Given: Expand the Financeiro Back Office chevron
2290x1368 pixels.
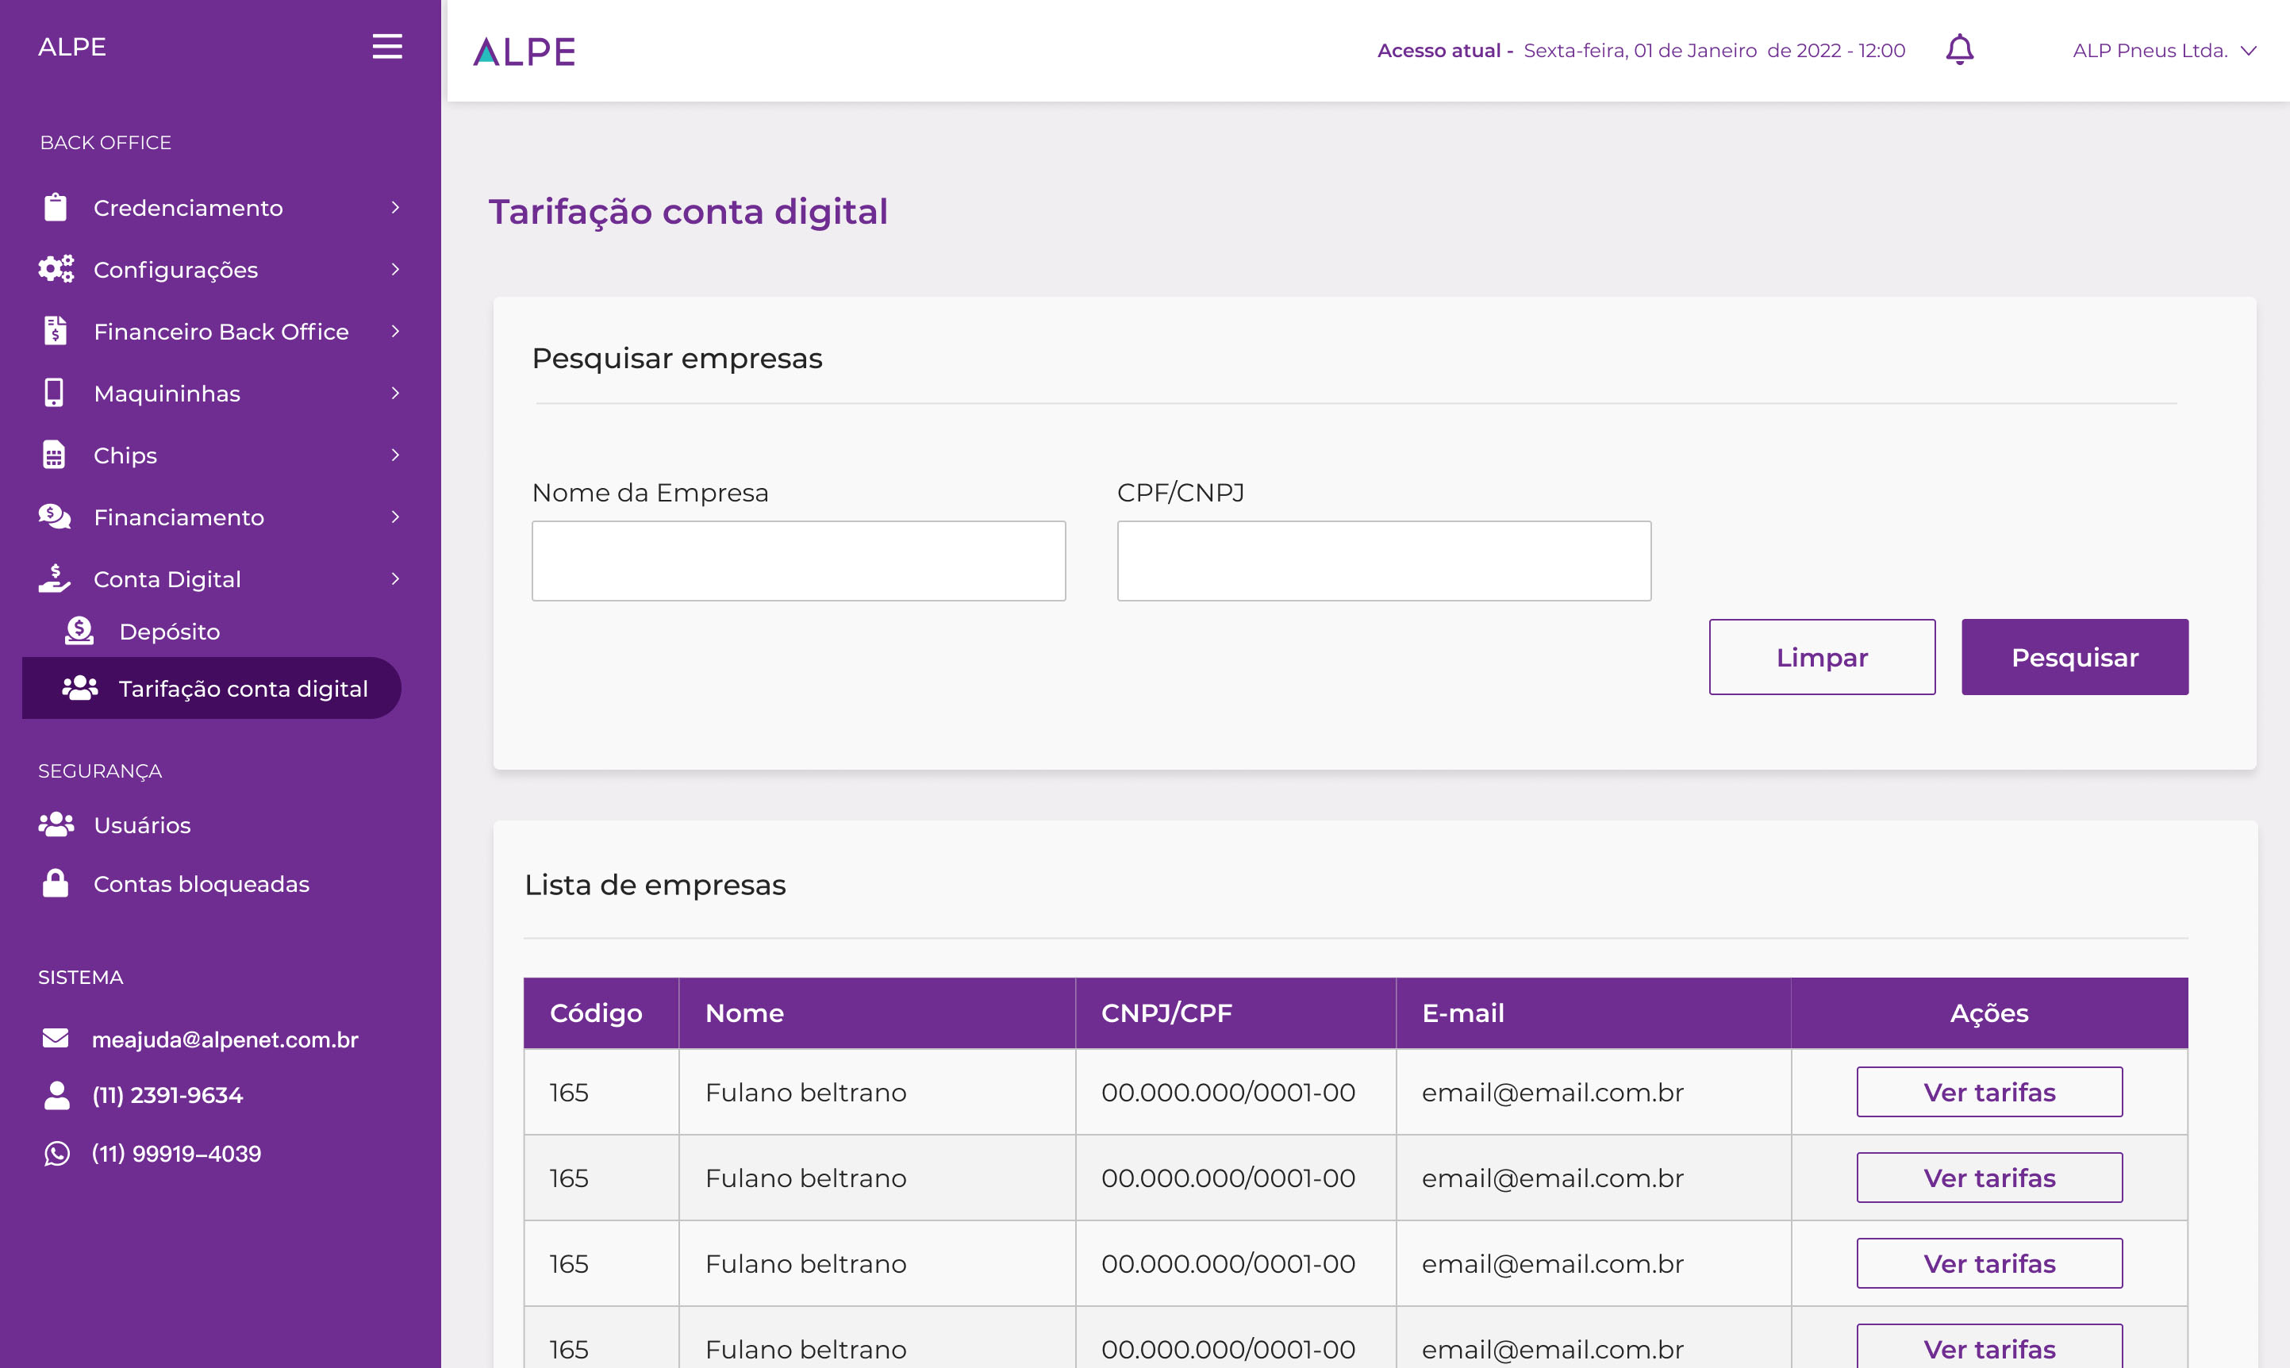Looking at the screenshot, I should [x=395, y=331].
